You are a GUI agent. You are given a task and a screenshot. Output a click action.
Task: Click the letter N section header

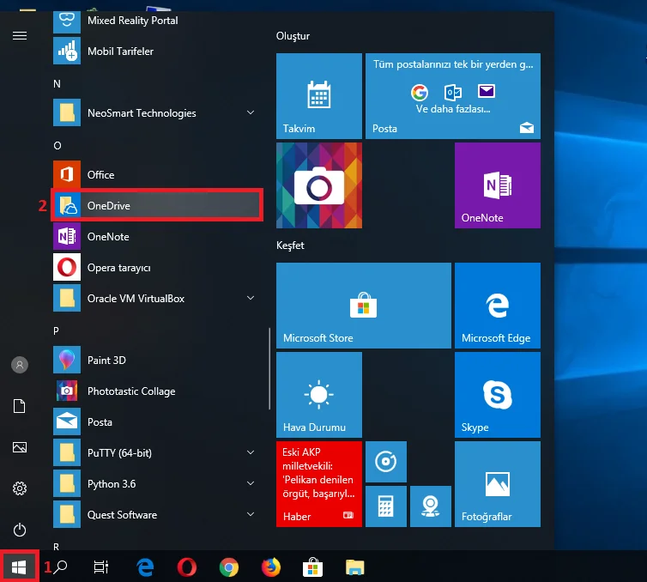tap(57, 84)
